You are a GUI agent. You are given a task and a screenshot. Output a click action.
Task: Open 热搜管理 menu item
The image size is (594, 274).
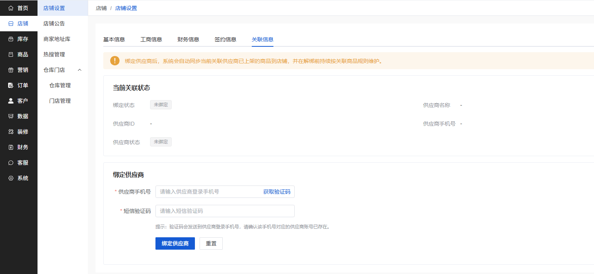click(63, 54)
